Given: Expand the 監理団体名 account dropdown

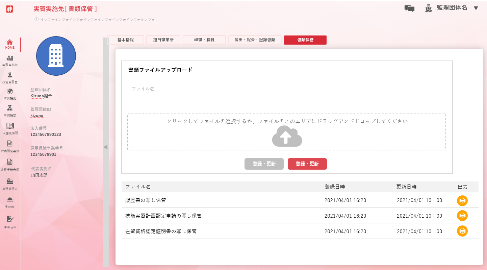Looking at the screenshot, I should tap(476, 8).
